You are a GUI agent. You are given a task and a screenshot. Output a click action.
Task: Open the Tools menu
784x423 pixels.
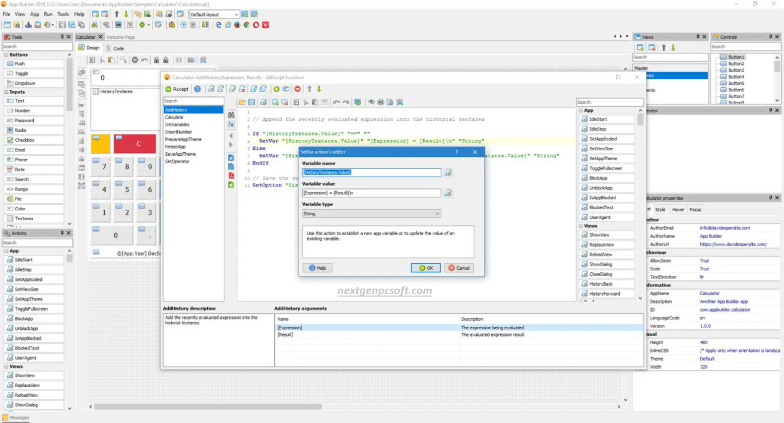(x=63, y=14)
